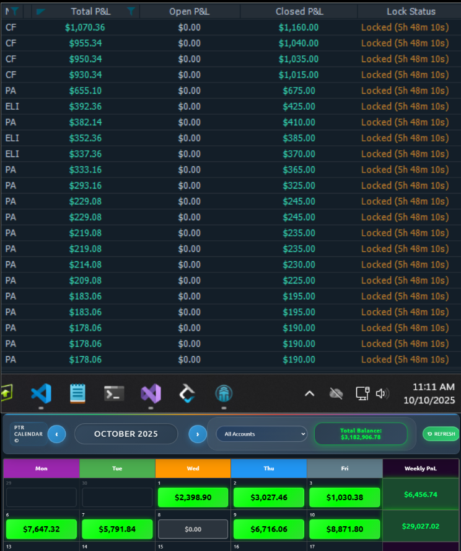This screenshot has height=551, width=461.
Task: Open the filter icon beside Total P&L header
Action: click(x=131, y=11)
